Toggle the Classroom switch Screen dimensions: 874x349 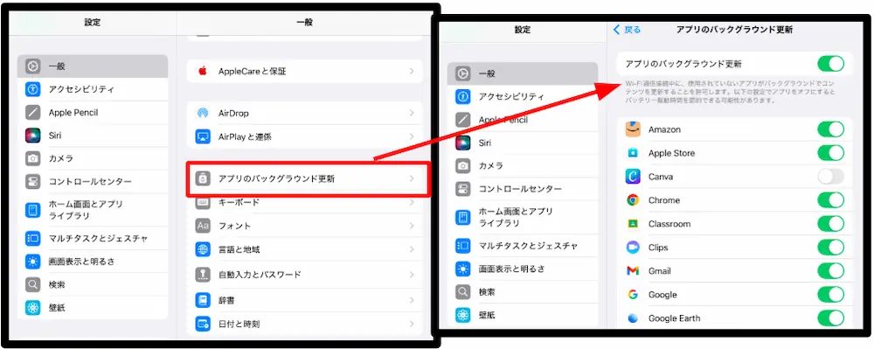[x=831, y=224]
